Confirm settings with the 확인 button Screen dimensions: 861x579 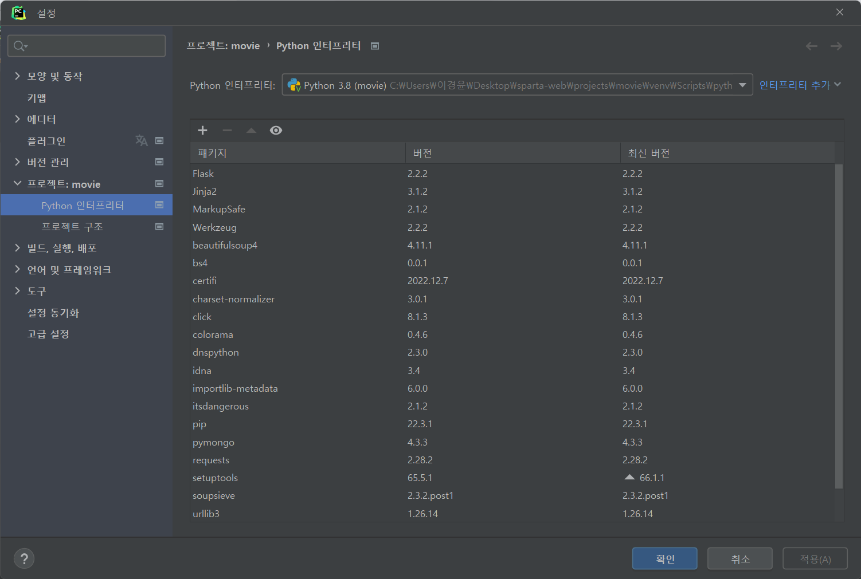[665, 558]
